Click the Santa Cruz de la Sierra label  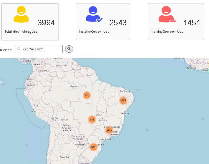click(67, 128)
